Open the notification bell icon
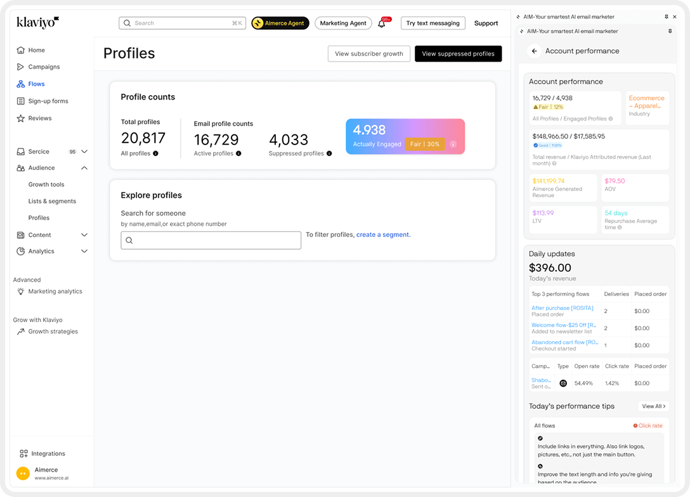This screenshot has height=497, width=690. tap(382, 23)
